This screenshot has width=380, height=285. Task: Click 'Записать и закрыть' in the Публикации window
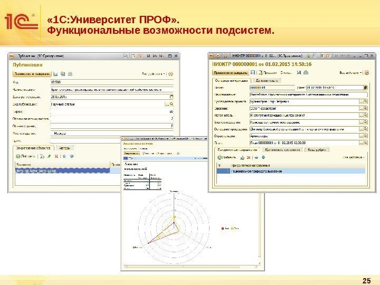tap(32, 74)
